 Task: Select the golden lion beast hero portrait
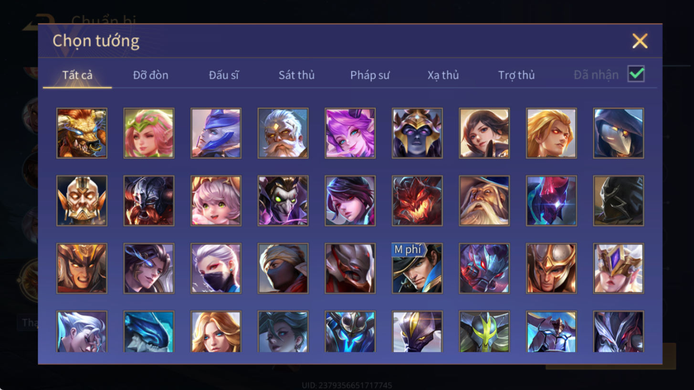click(x=82, y=133)
